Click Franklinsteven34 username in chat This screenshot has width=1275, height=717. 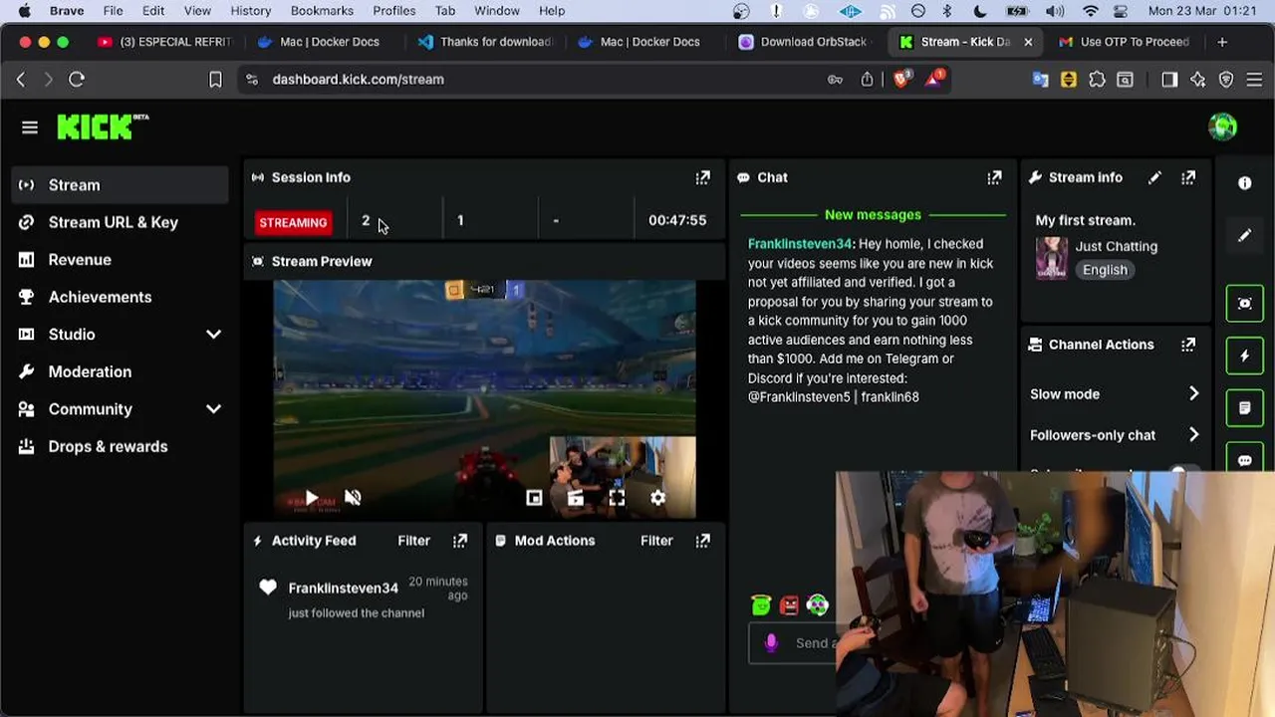coord(801,244)
